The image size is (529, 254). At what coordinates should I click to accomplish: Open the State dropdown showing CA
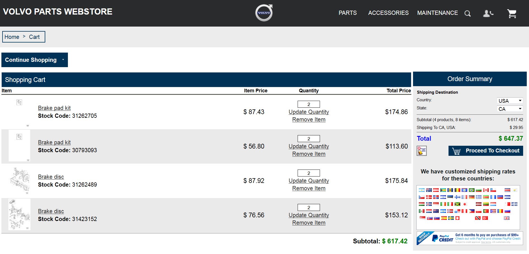[x=510, y=109]
